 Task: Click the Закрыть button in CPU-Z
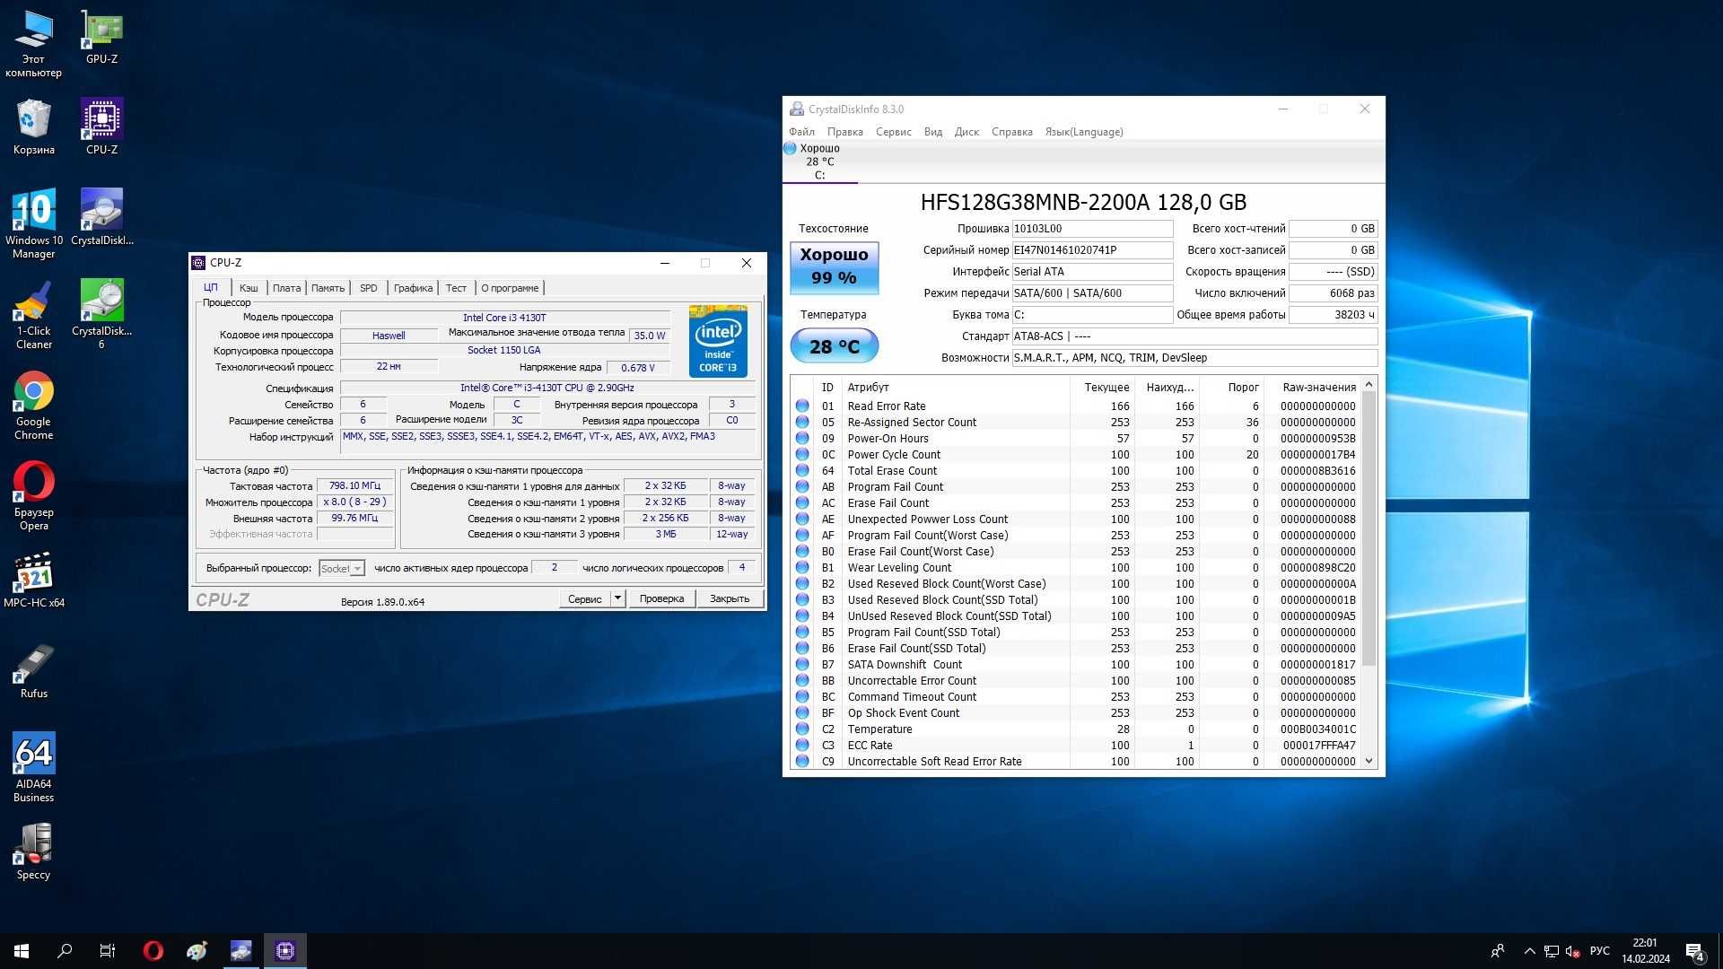[730, 598]
